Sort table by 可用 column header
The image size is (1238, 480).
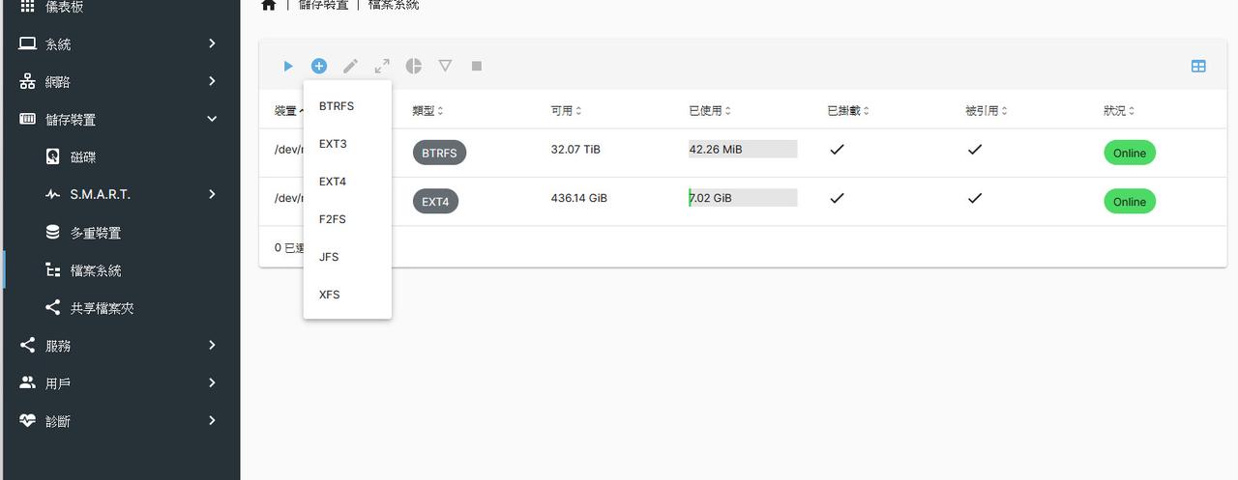(566, 111)
